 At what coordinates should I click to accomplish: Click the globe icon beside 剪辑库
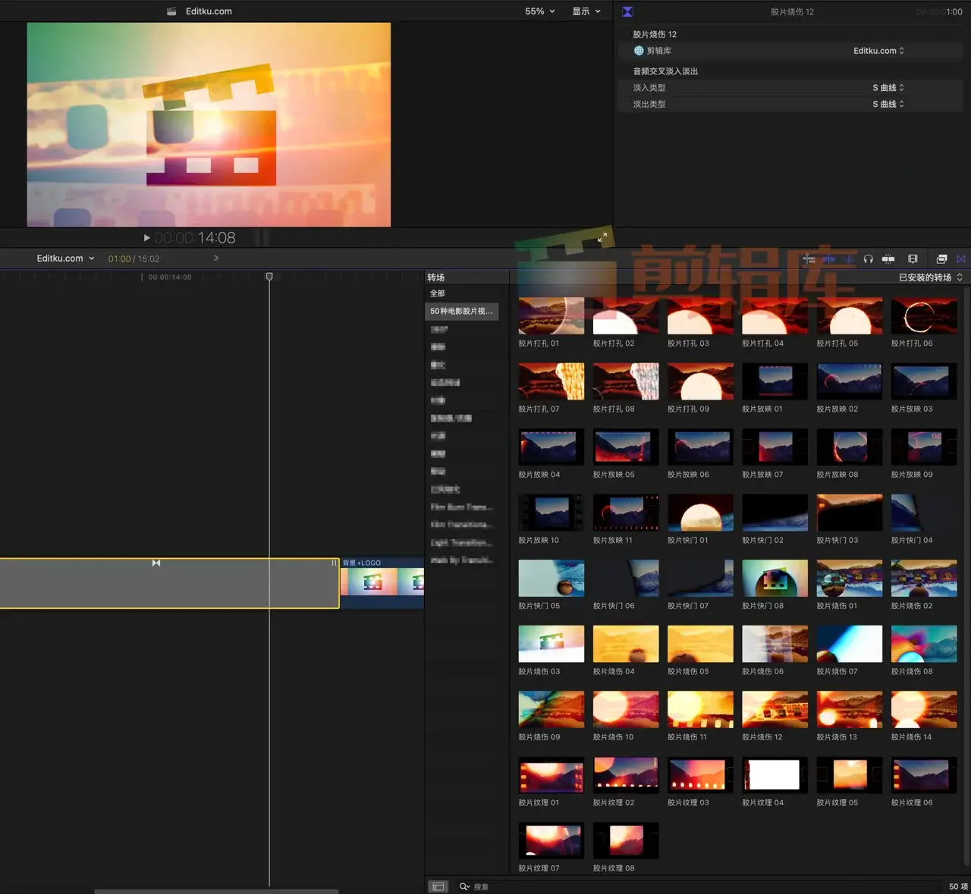[639, 51]
